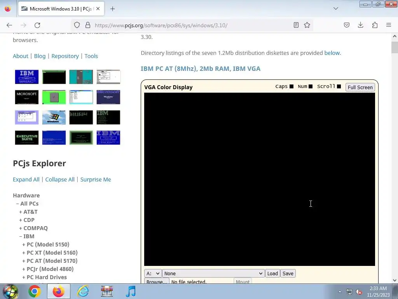Open the music note app in taskbar
This screenshot has width=398, height=299.
click(x=131, y=291)
